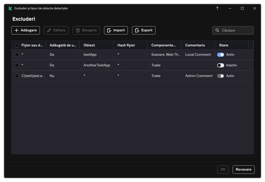Click the trash icon on Ștergere
The height and width of the screenshot is (182, 265).
(x=78, y=30)
